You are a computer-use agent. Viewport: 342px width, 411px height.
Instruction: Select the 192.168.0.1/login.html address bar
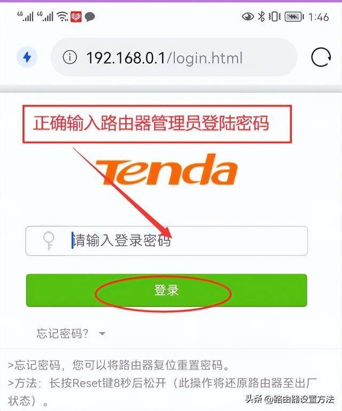[x=174, y=57]
